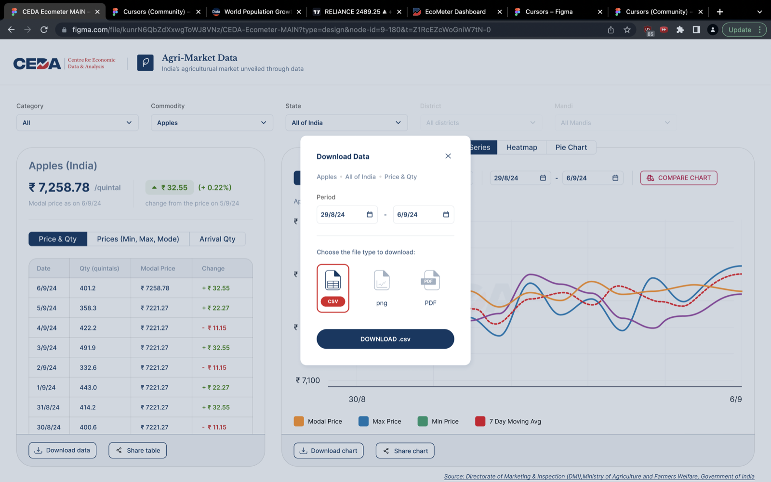
Task: Click browser back arrow
Action: [x=11, y=30]
